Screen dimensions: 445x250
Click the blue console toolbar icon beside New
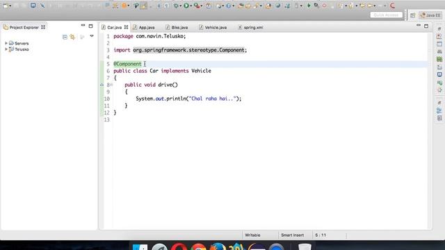[33, 6]
